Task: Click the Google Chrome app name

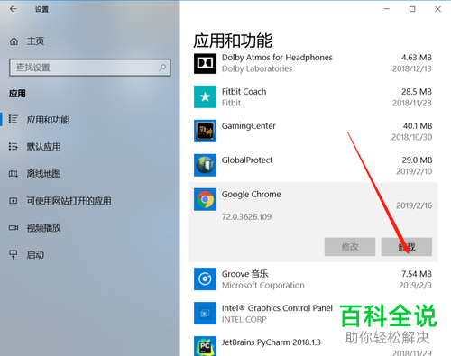Action: (x=251, y=195)
